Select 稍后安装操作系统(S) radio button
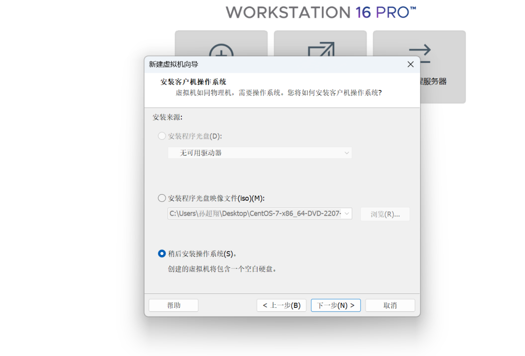 point(162,254)
